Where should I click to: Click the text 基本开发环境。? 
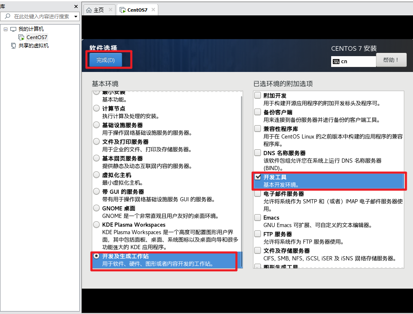(x=281, y=185)
